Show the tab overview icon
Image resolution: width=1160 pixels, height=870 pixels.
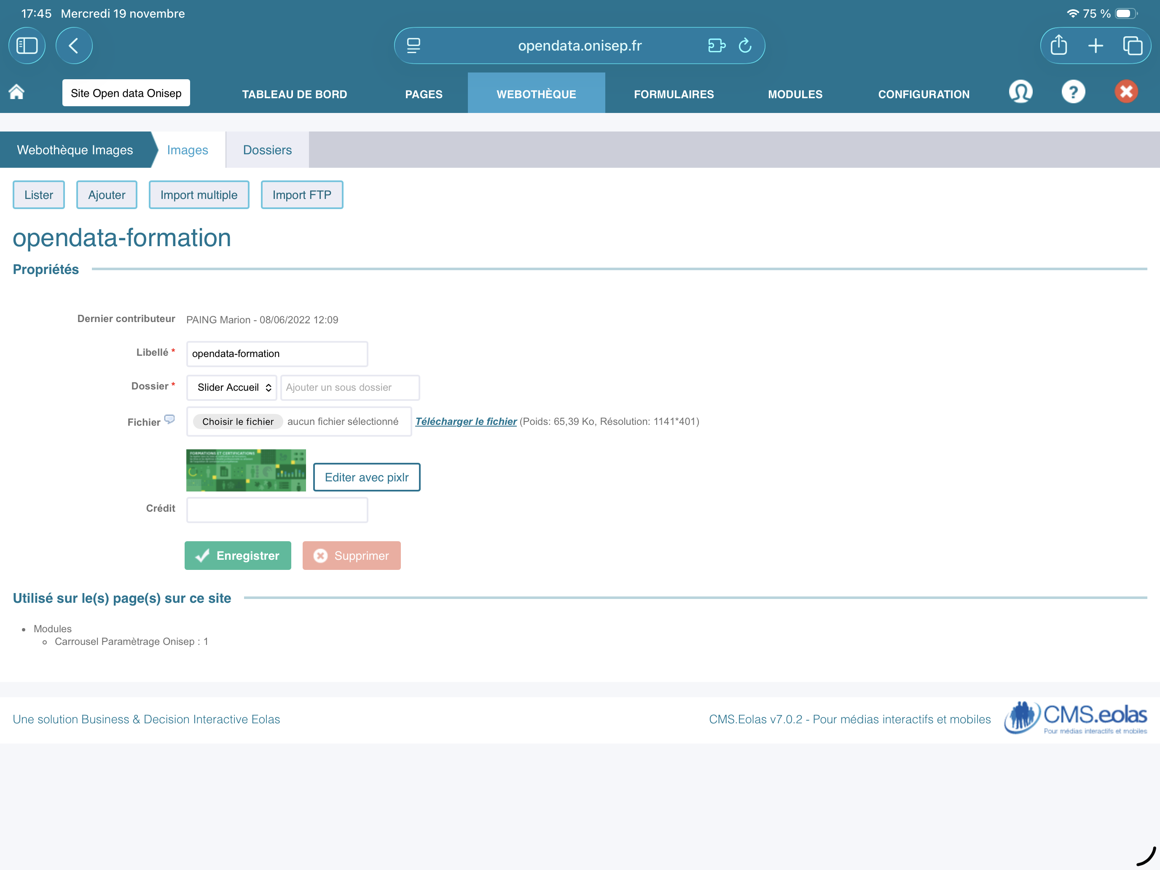(1132, 46)
